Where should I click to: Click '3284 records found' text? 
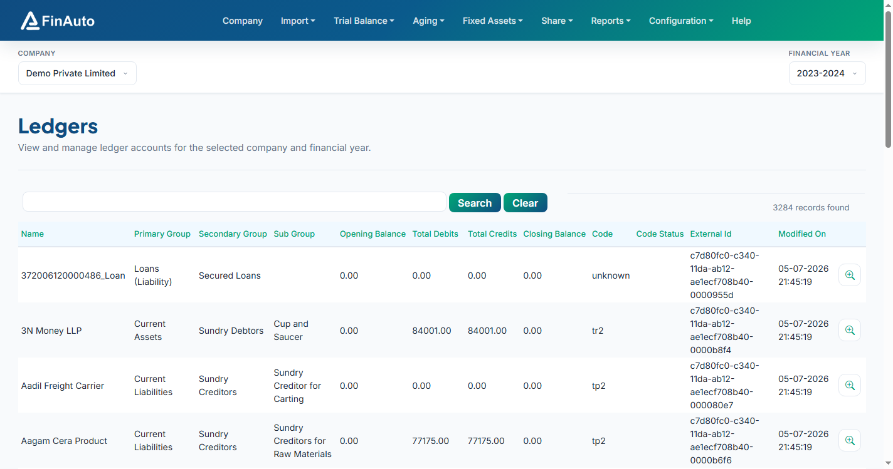click(x=811, y=207)
